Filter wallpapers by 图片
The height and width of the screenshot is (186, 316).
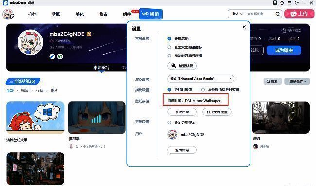click(54, 90)
